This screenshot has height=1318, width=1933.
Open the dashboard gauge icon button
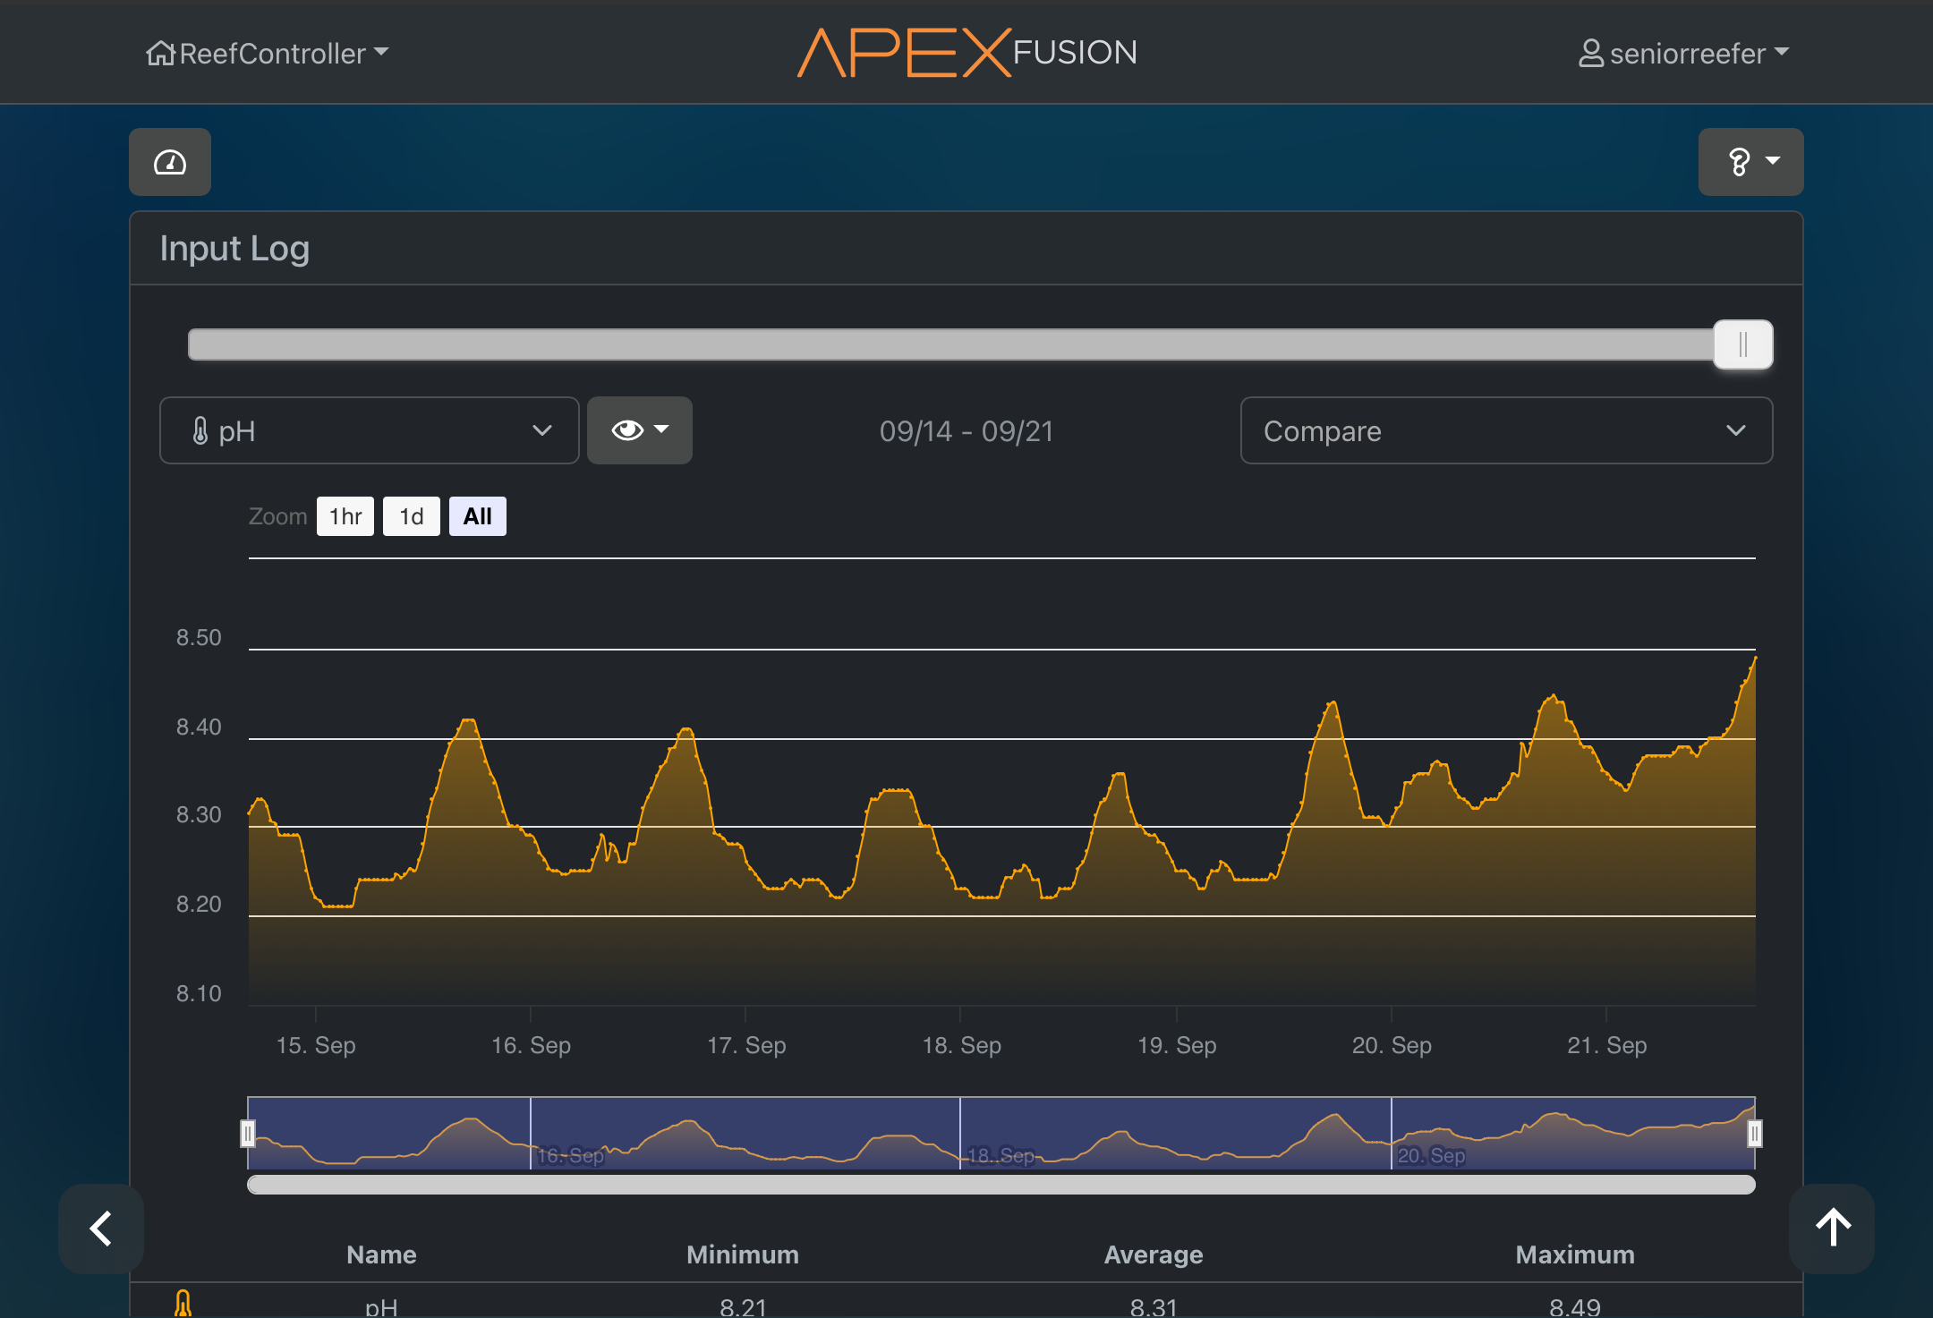pos(170,162)
